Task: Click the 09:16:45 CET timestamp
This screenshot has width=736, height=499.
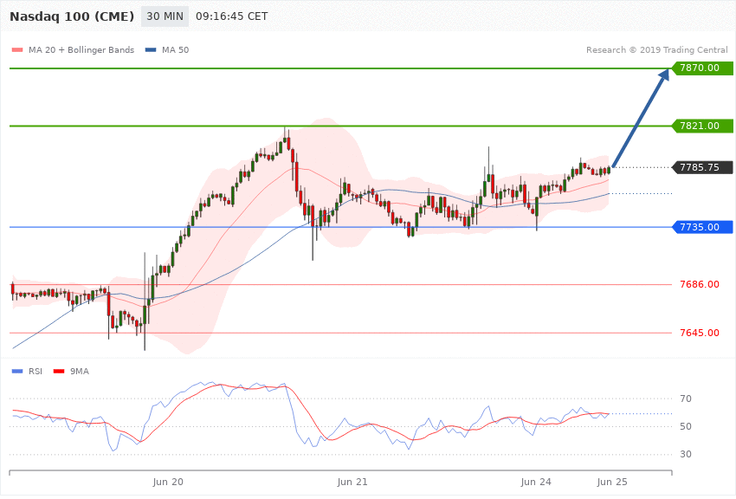Action: coord(231,16)
